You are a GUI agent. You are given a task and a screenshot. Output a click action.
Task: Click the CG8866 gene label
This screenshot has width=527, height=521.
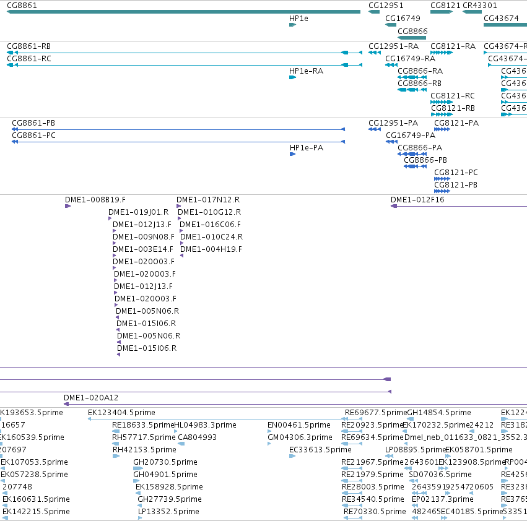[x=412, y=31]
